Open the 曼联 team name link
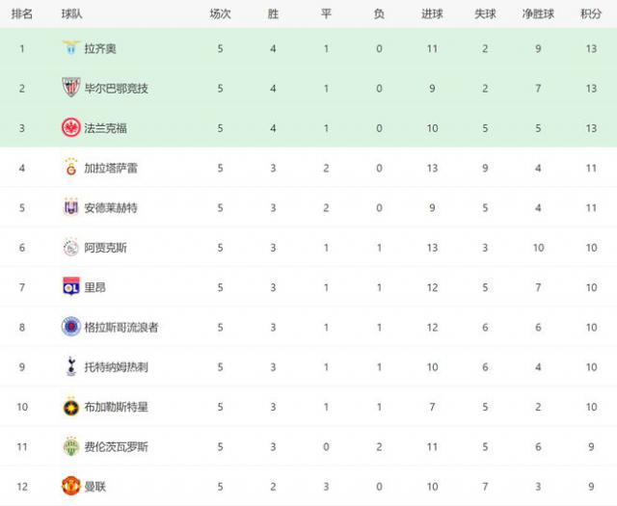The height and width of the screenshot is (506, 617). [x=94, y=486]
